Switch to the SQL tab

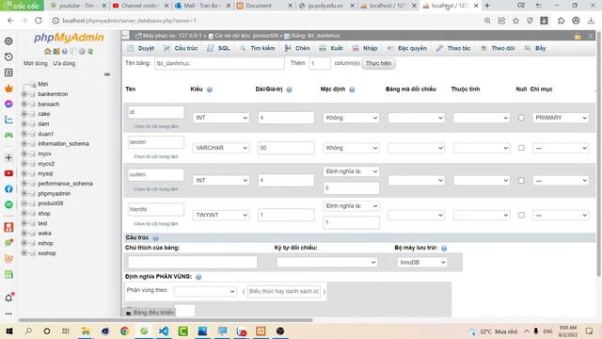(x=219, y=48)
